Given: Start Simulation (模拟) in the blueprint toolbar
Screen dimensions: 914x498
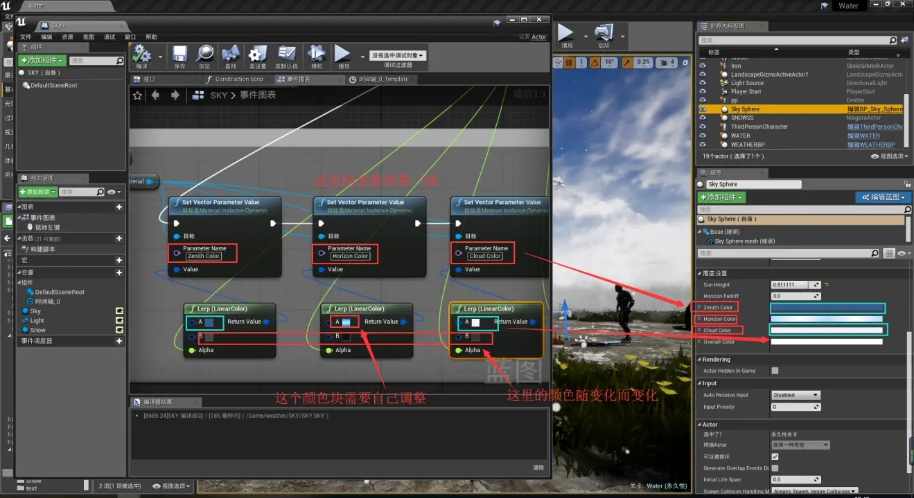Looking at the screenshot, I should click(x=317, y=55).
